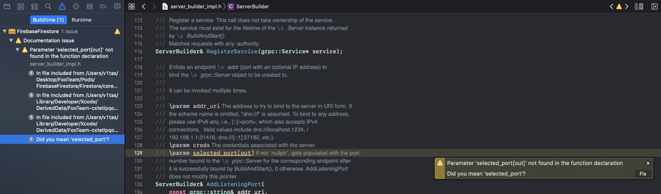
Task: Select the Issue navigator warning icon
Action: click(62, 7)
